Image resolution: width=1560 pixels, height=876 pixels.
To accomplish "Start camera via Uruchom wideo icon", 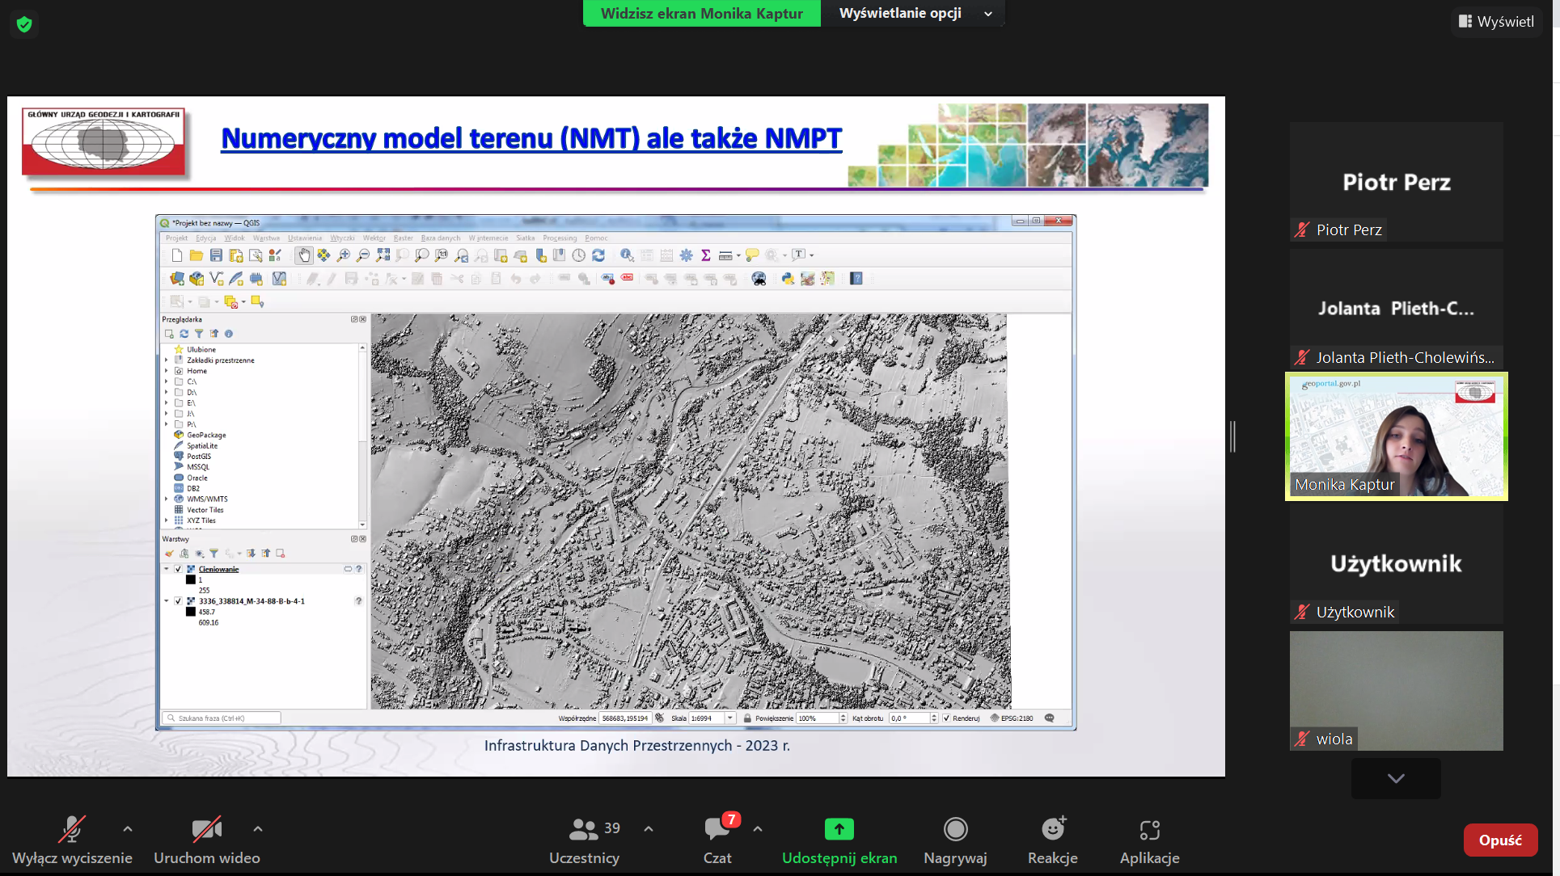I will pos(206,830).
